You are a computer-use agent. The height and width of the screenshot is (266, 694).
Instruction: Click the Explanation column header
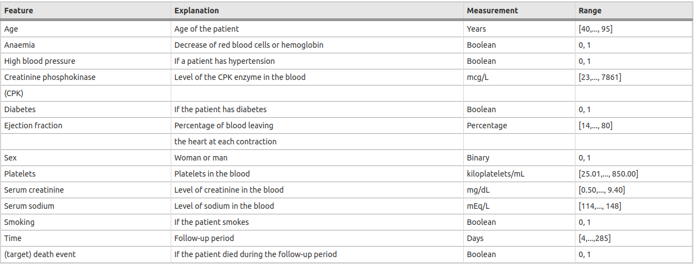(x=196, y=11)
